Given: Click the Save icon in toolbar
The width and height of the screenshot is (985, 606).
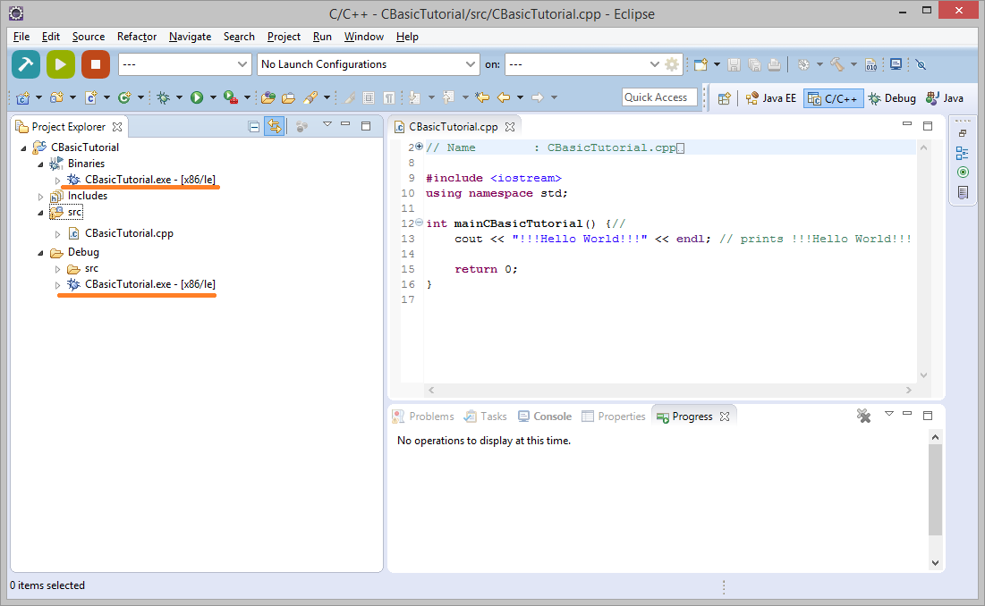Looking at the screenshot, I should coord(734,64).
